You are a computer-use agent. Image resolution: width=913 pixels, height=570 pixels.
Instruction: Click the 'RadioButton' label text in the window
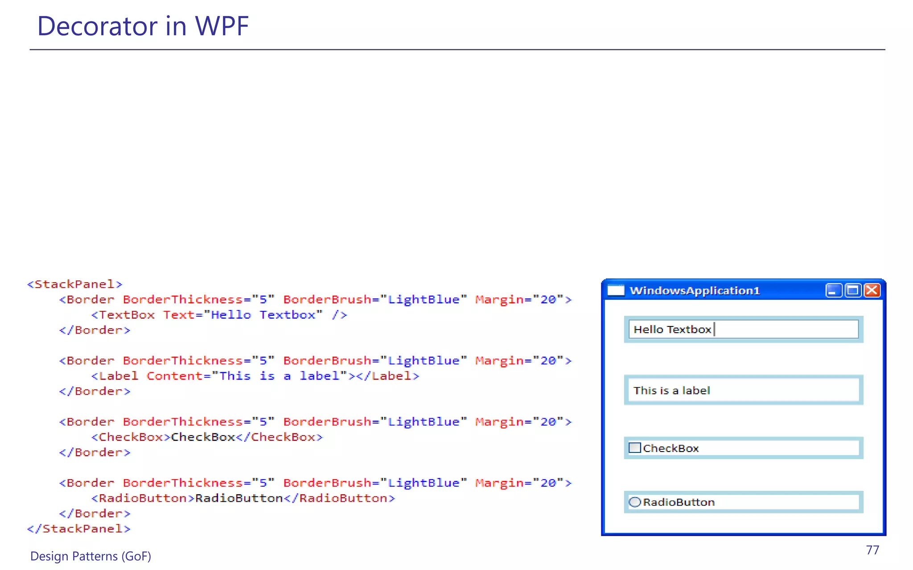pyautogui.click(x=679, y=502)
